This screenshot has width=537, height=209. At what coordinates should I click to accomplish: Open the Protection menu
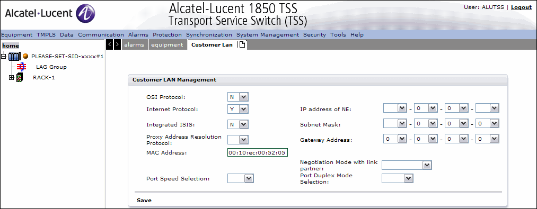pyautogui.click(x=167, y=34)
